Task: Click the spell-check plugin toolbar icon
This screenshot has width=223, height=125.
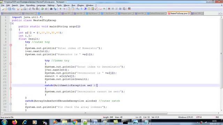Action: (x=129, y=9)
